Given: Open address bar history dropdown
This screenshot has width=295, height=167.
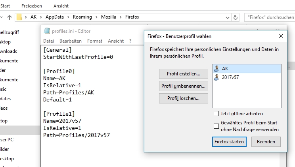Looking at the screenshot, I should (x=228, y=18).
